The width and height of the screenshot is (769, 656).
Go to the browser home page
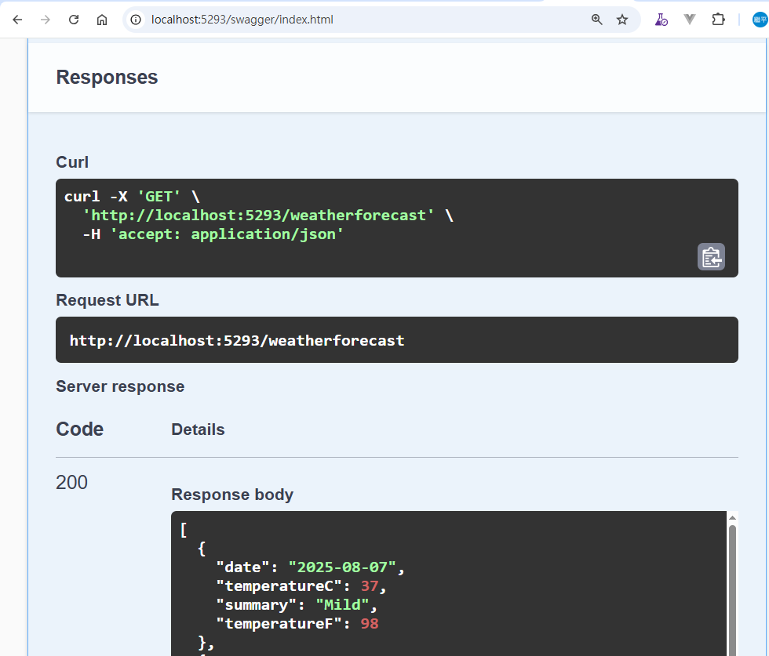pyautogui.click(x=102, y=20)
